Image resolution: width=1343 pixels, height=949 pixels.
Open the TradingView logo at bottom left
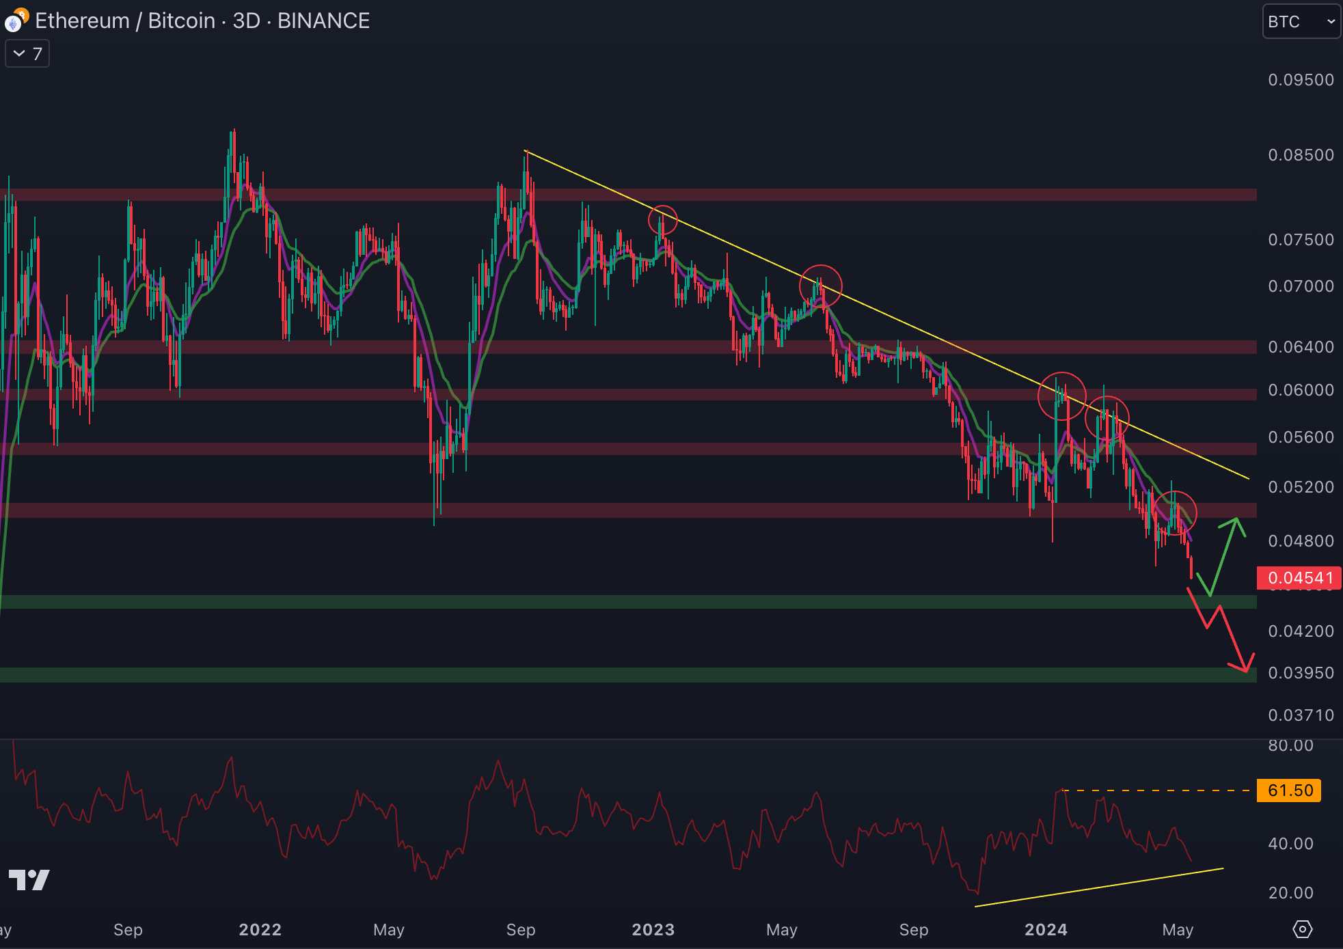[29, 879]
